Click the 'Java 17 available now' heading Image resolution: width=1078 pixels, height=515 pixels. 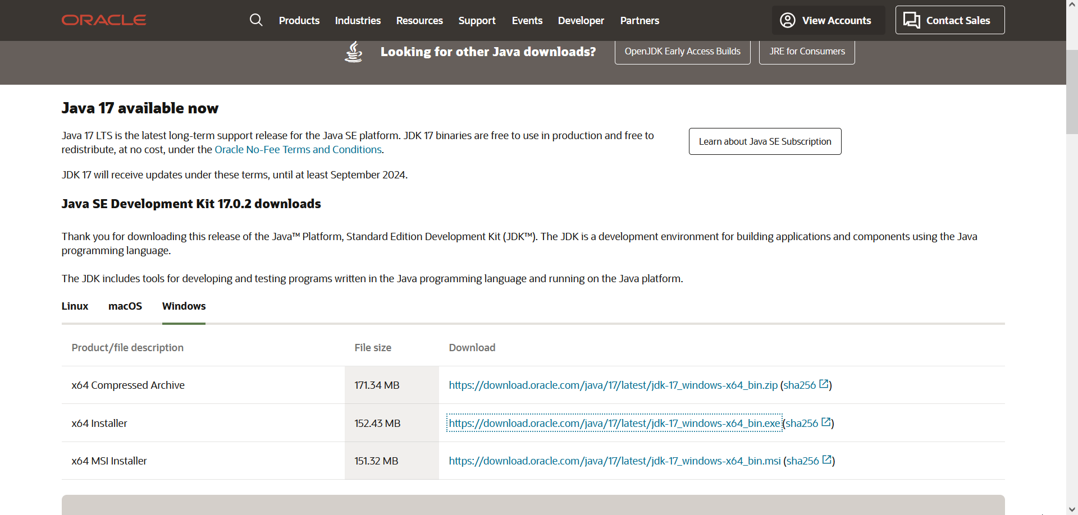tap(140, 108)
